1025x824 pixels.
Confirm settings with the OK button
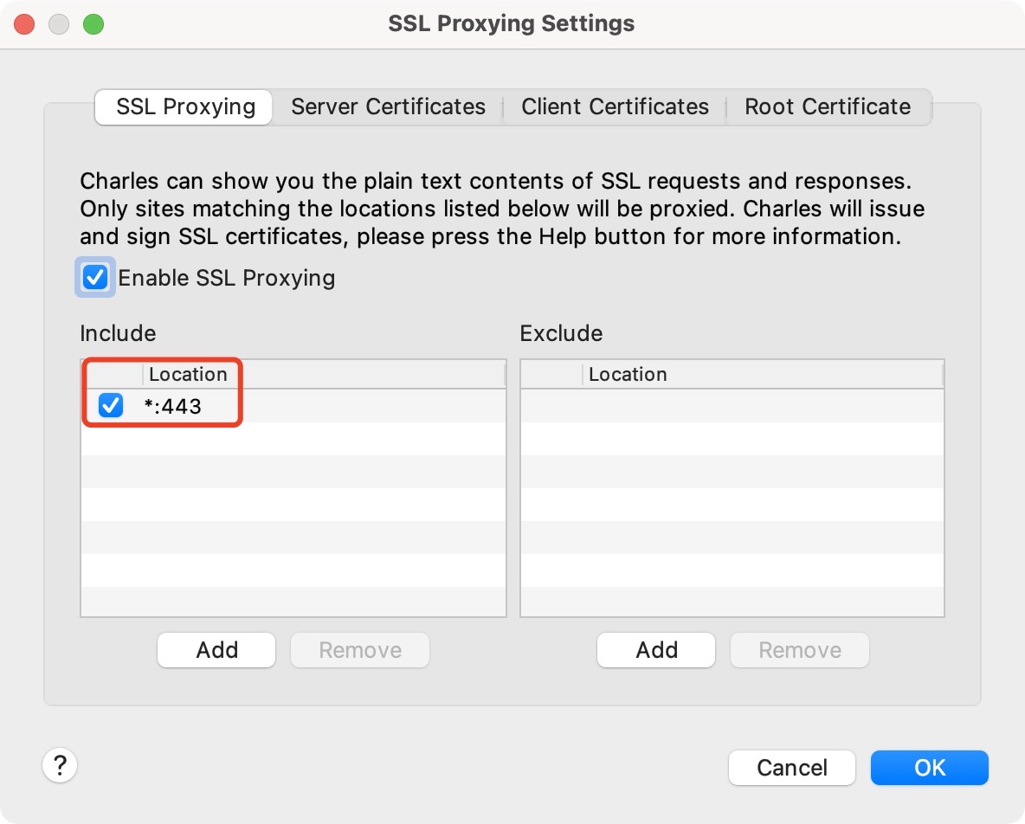tap(929, 768)
